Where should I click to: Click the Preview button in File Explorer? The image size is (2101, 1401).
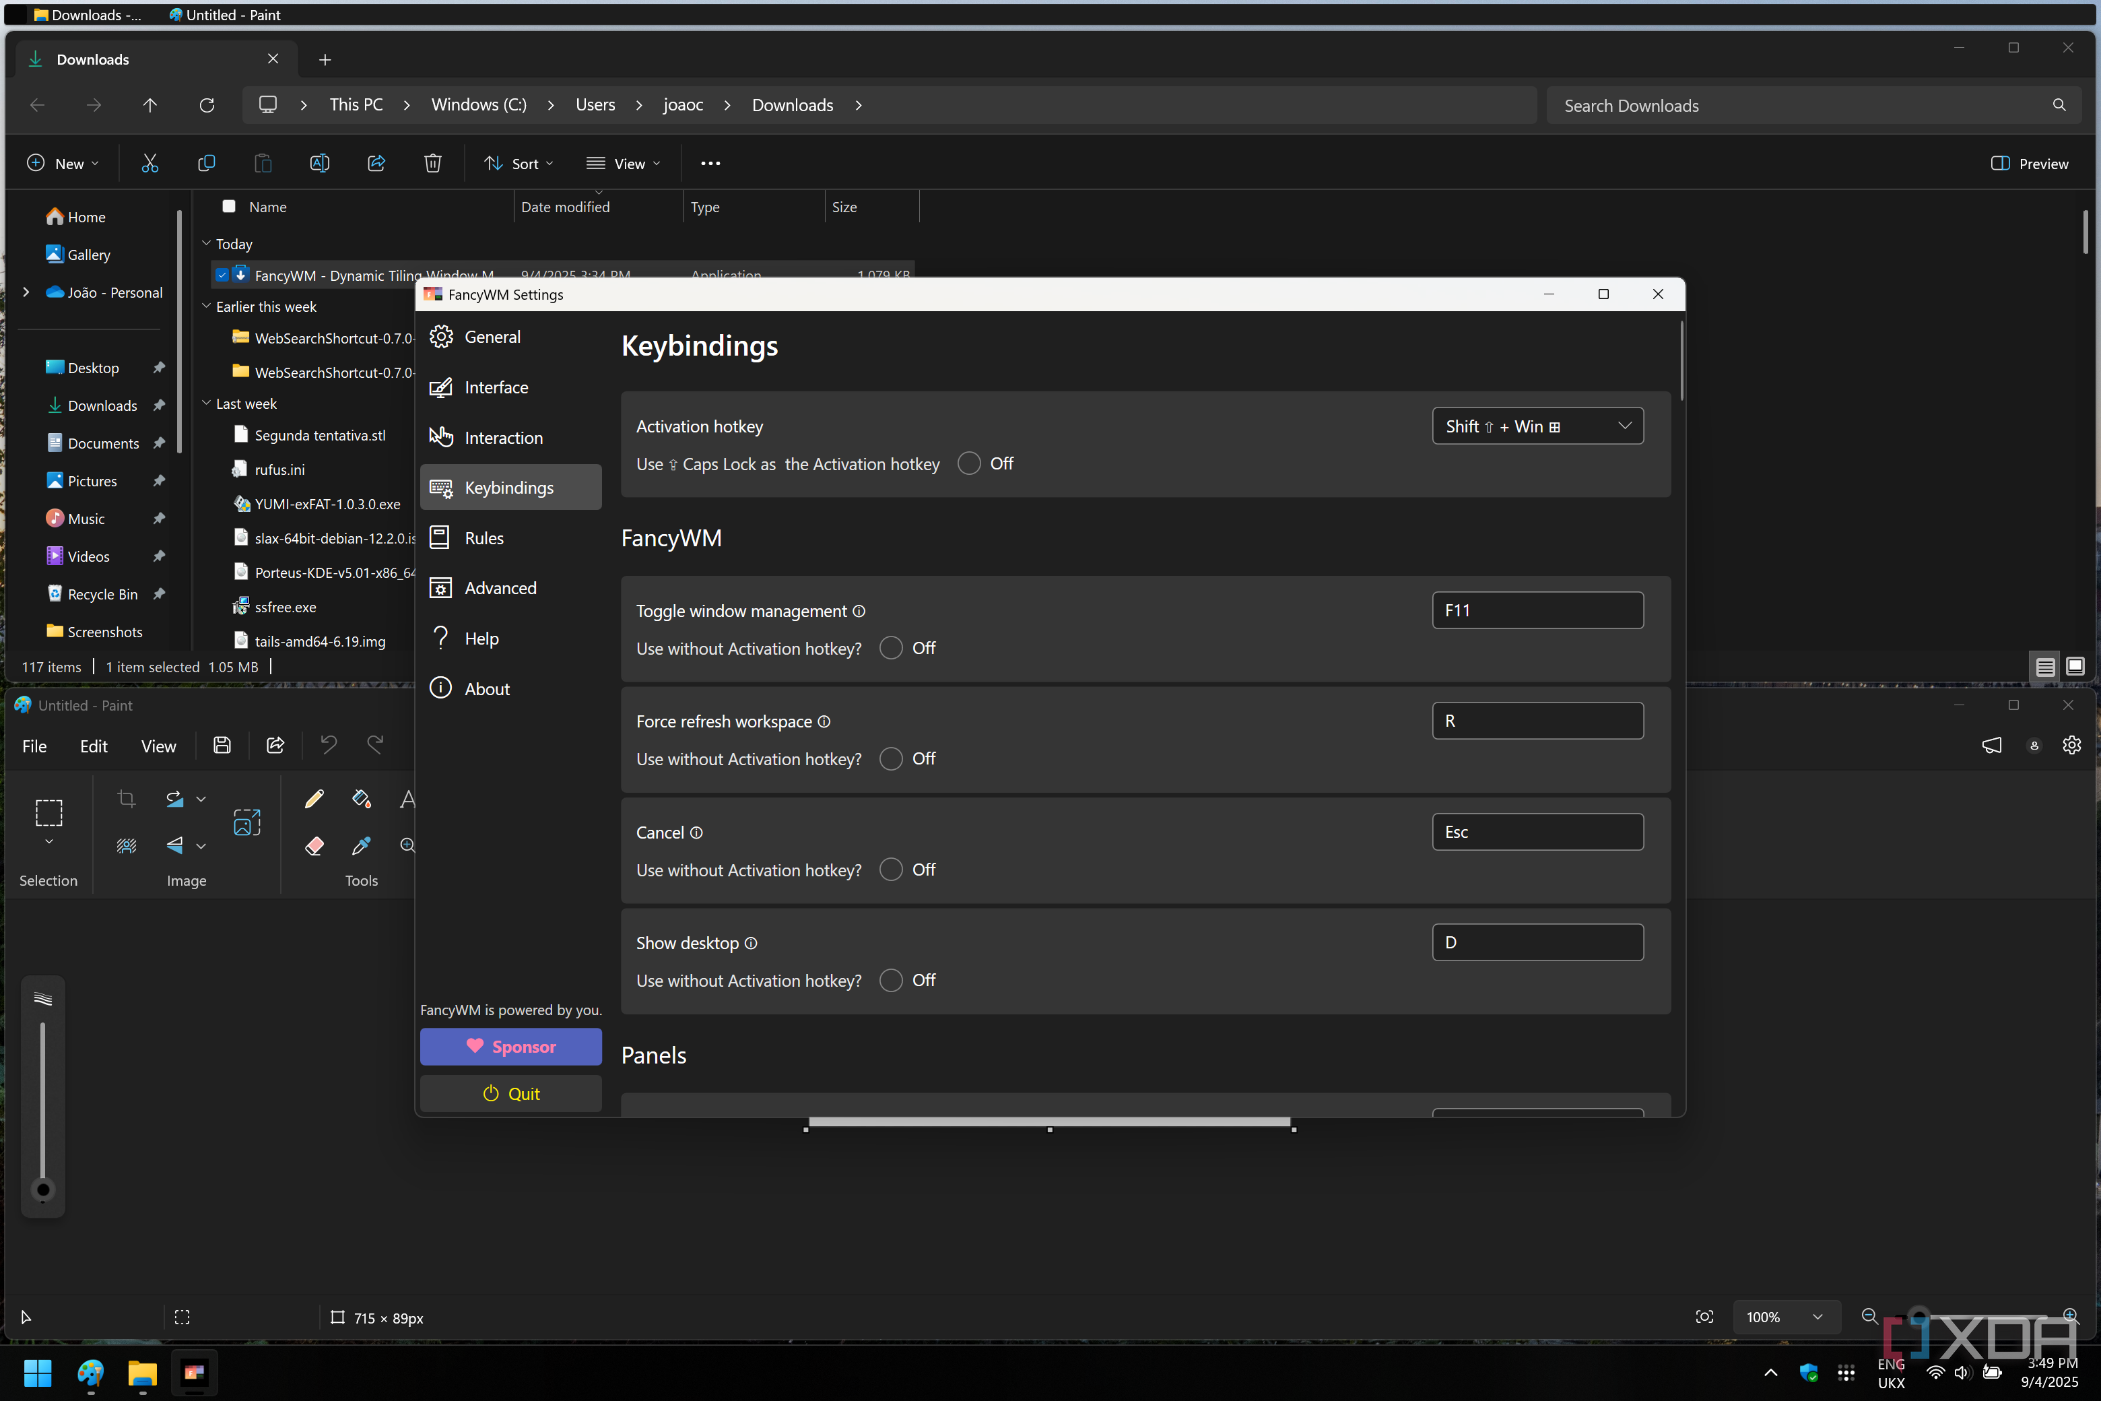pyautogui.click(x=2030, y=164)
